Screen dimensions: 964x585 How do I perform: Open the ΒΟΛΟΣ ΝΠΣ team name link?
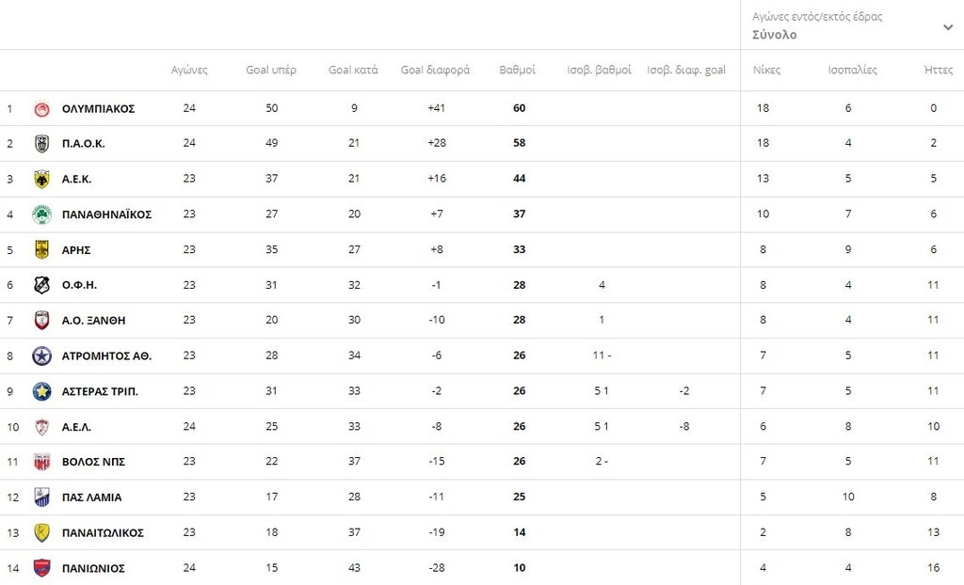(x=93, y=462)
